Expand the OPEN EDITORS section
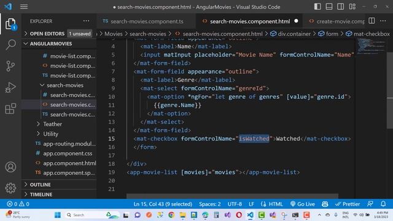Image resolution: width=393 pixels, height=221 pixels. click(x=47, y=34)
